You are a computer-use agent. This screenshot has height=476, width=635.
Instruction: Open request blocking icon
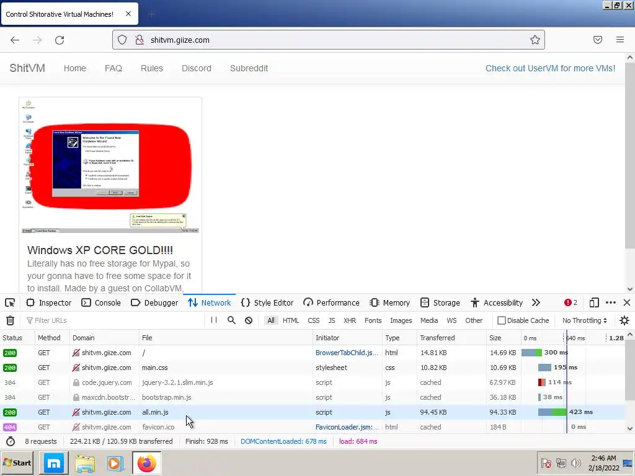point(249,320)
